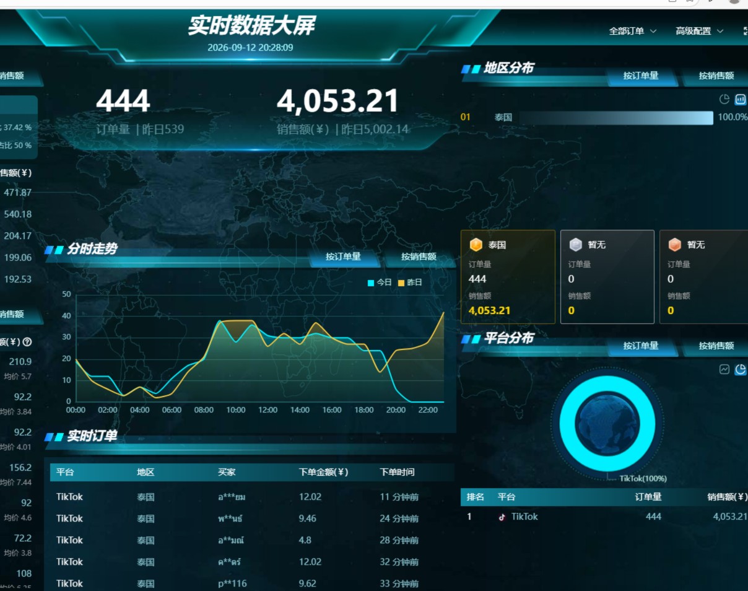Viewport: 748px width, 591px height.
Task: Click the value 156.2 in left list
Action: pyautogui.click(x=20, y=468)
